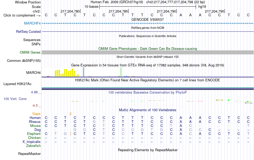Click the 217,204,795 ruler coordinate
The width and height of the screenshot is (254, 160).
pos(214,11)
